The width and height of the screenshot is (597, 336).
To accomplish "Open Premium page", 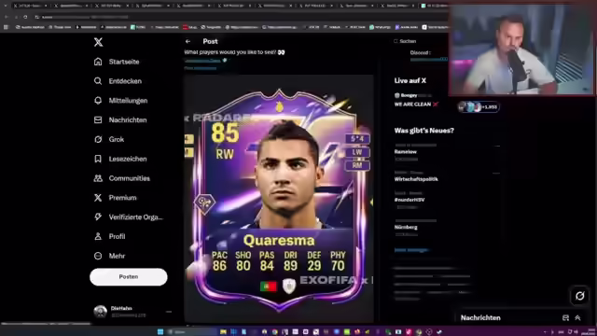I will [x=115, y=198].
